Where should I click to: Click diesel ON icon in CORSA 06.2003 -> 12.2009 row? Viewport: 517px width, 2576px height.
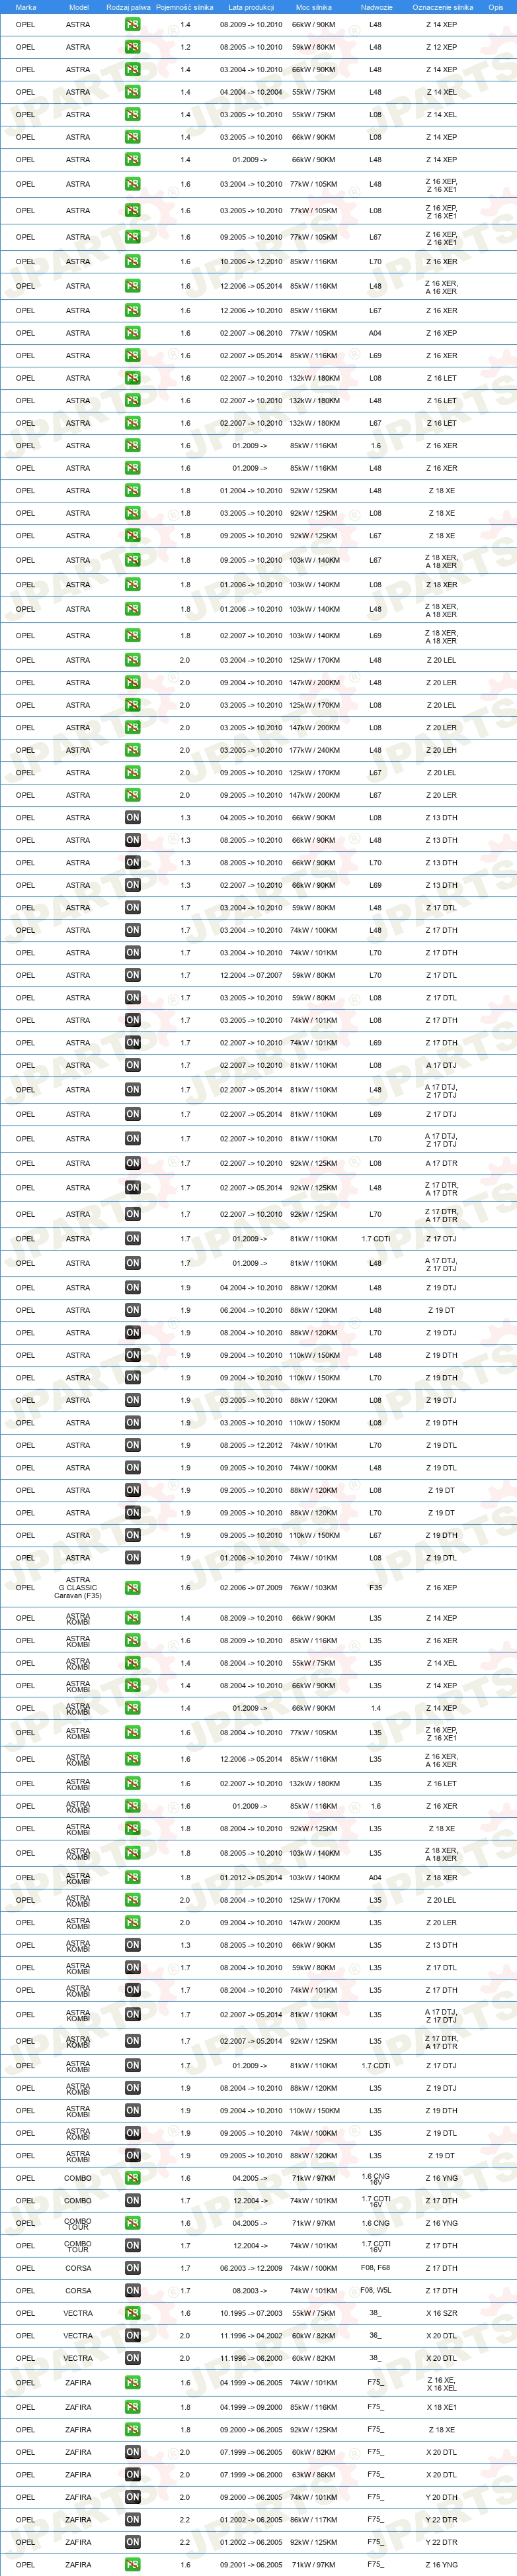[132, 2268]
